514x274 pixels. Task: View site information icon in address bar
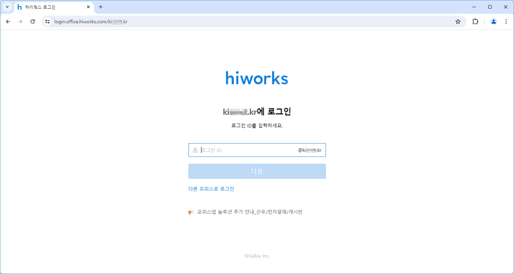[48, 21]
